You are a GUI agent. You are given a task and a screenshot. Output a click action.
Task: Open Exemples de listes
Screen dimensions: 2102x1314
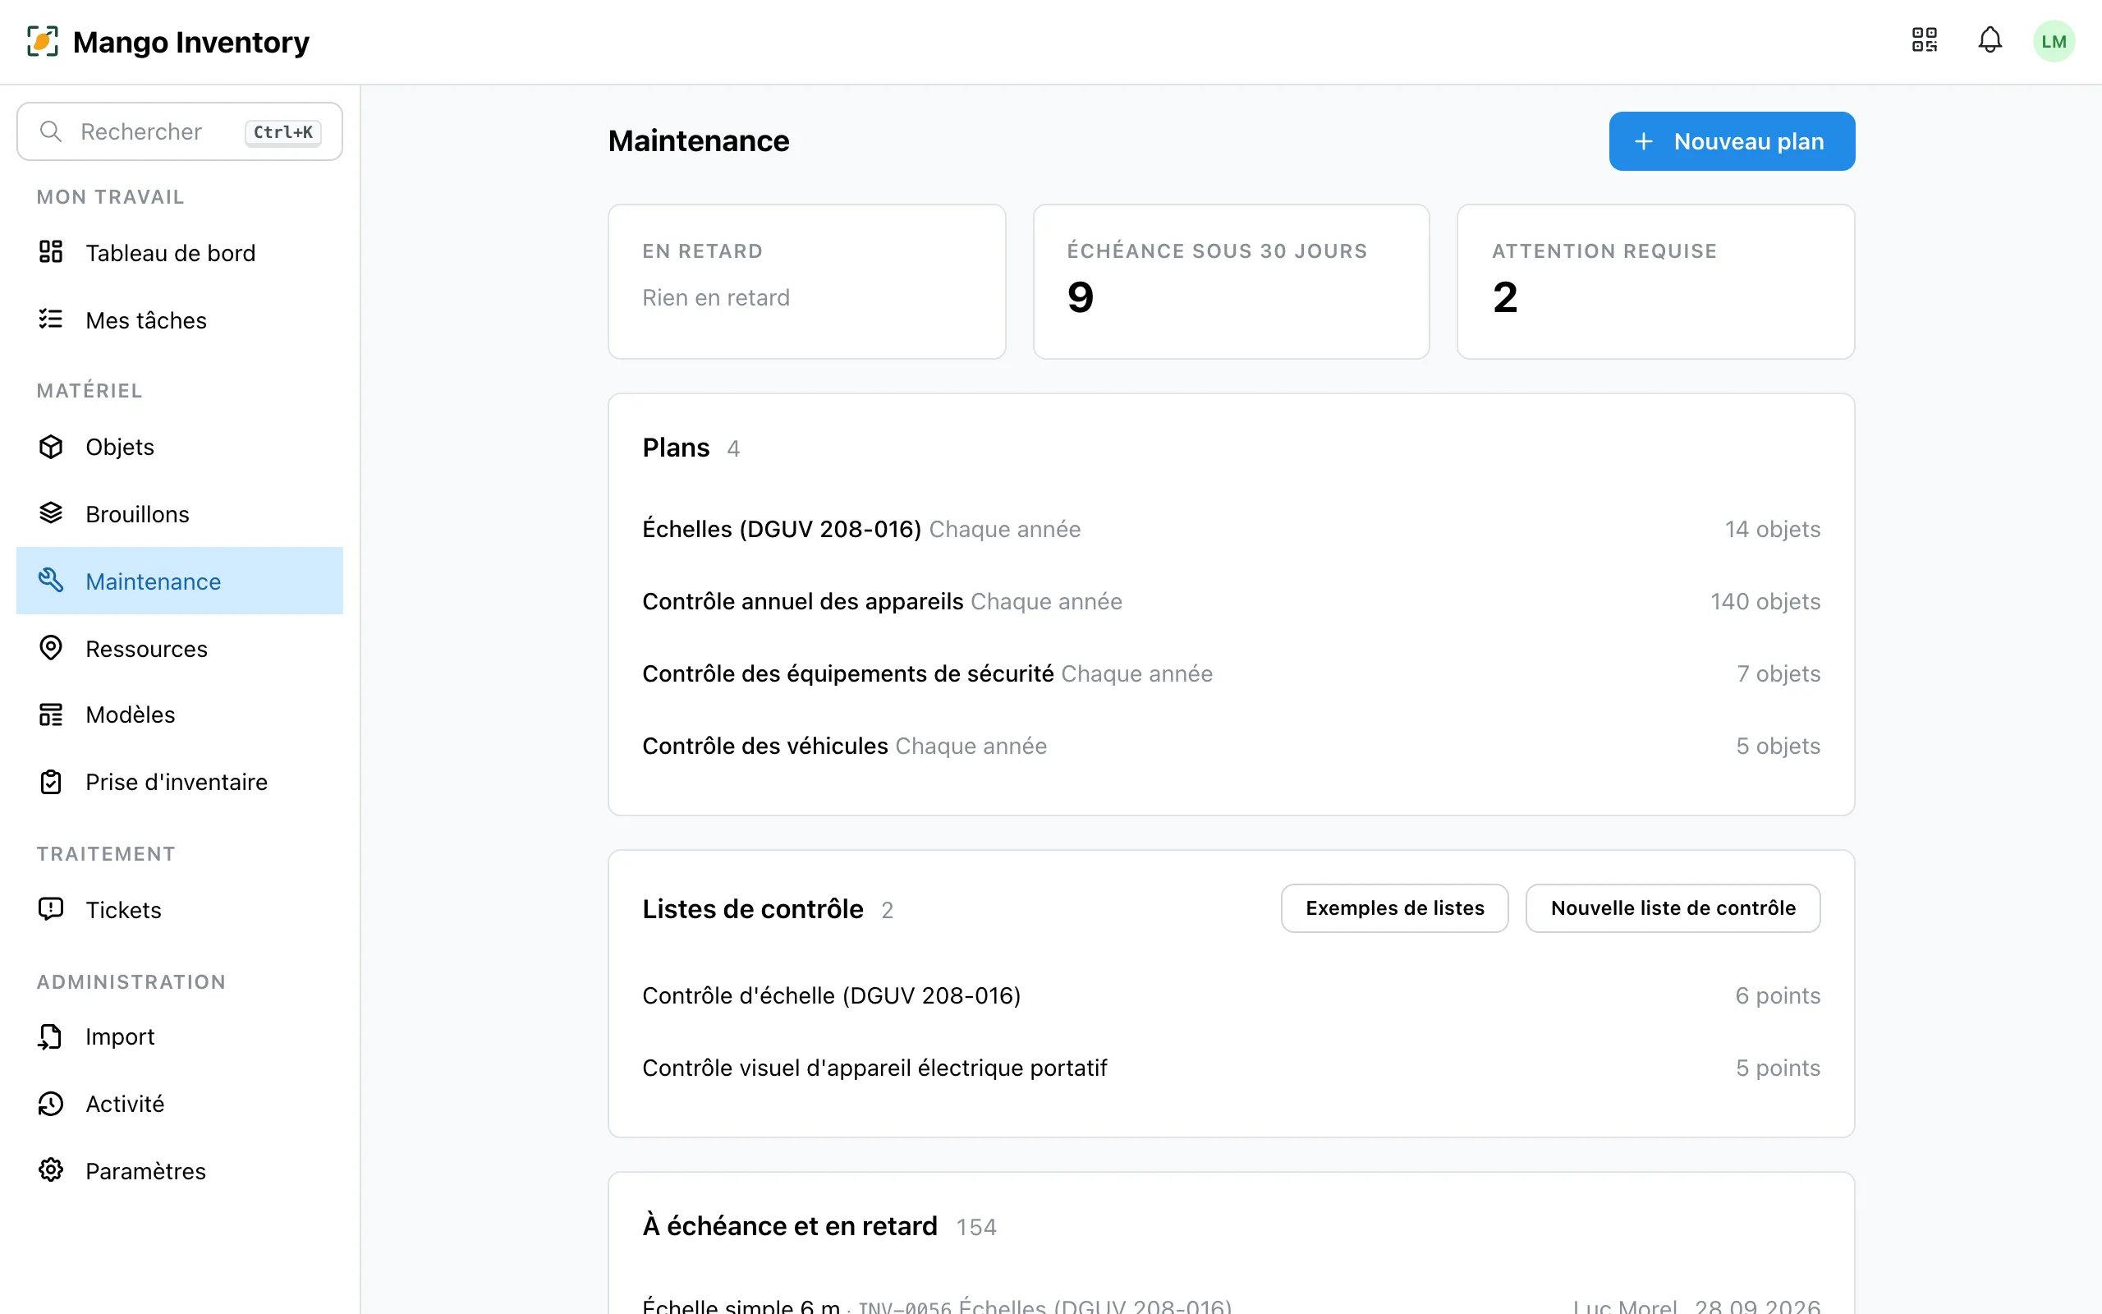[x=1394, y=908]
